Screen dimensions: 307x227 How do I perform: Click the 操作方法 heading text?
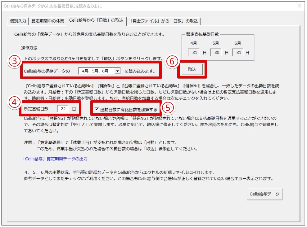coord(29,48)
